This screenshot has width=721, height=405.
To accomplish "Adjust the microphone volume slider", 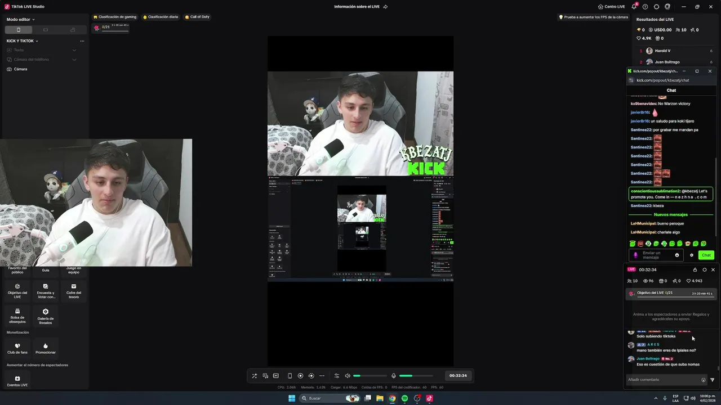I will (416, 376).
